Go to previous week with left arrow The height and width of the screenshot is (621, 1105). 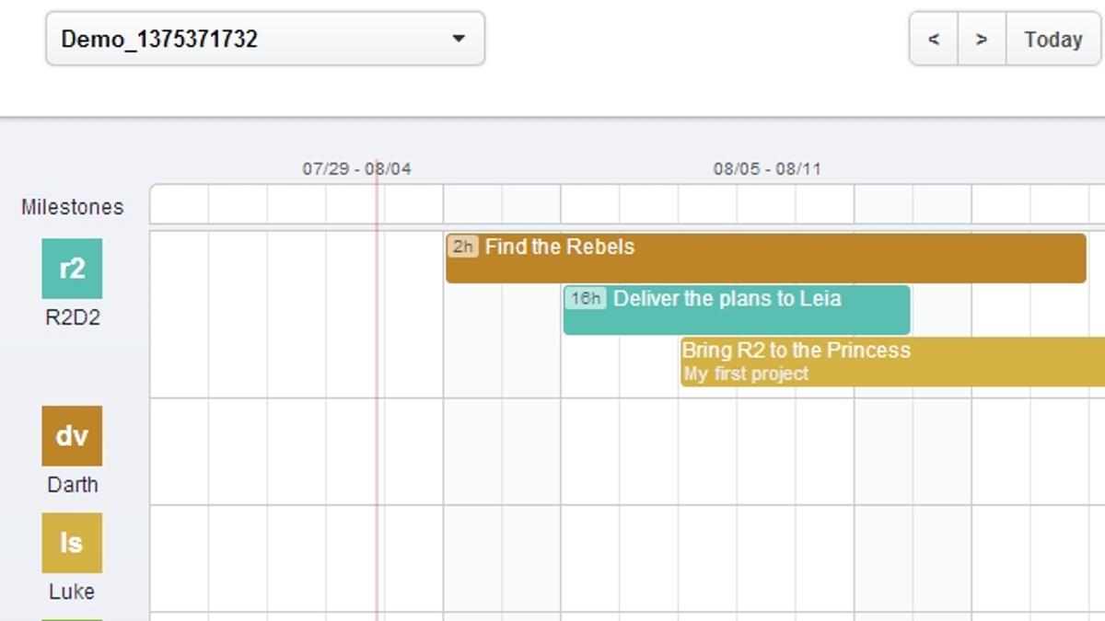coord(934,39)
